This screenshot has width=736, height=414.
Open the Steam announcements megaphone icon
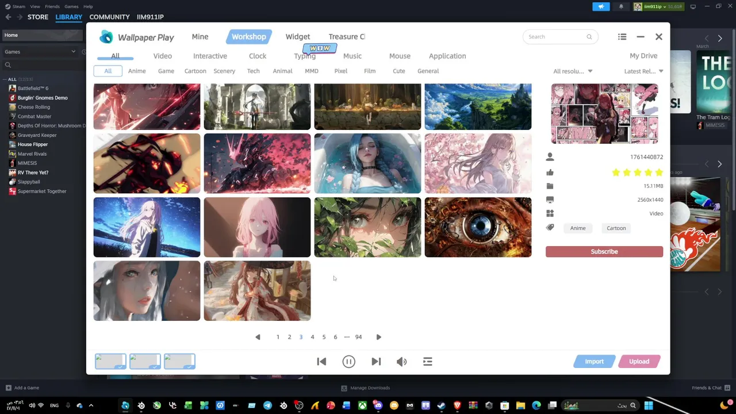601,6
